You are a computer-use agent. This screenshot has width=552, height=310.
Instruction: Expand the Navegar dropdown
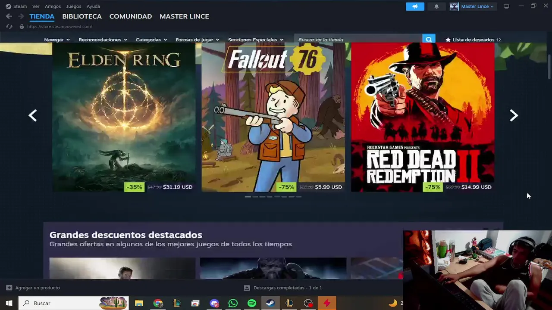(x=57, y=40)
